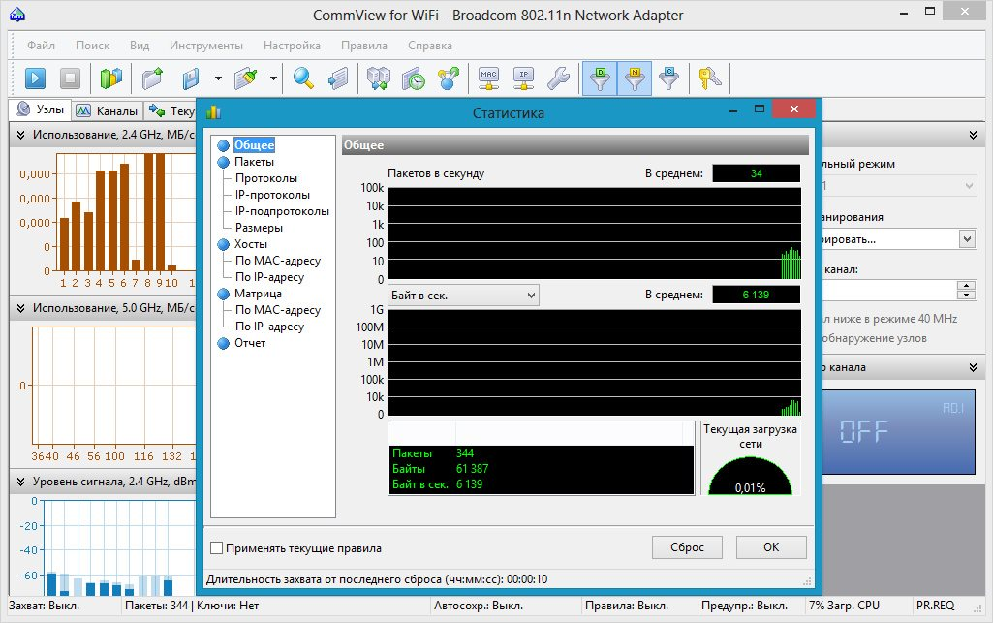Enable the Применять текущие правила checkbox
Screen dimensions: 993x623
(216, 548)
